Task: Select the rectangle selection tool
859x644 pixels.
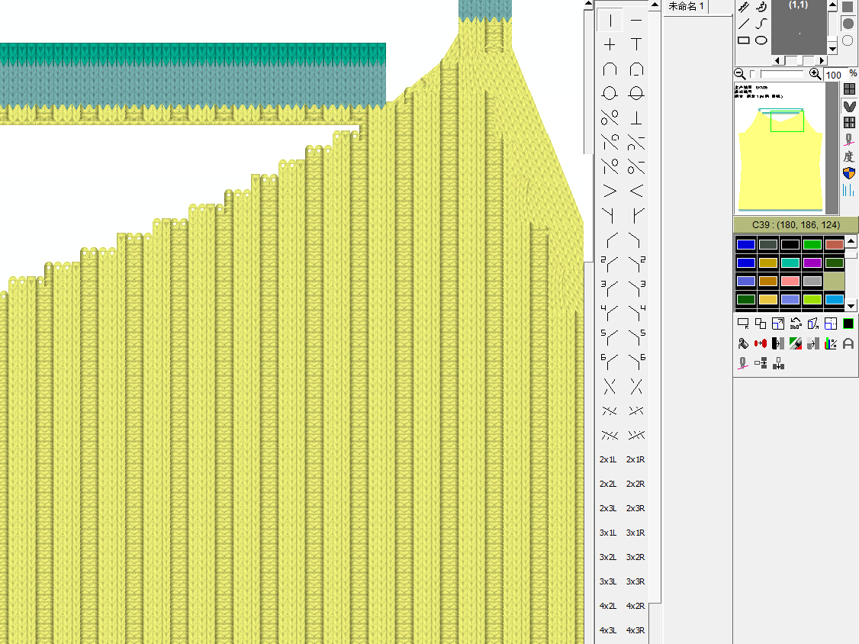Action: pyautogui.click(x=743, y=324)
